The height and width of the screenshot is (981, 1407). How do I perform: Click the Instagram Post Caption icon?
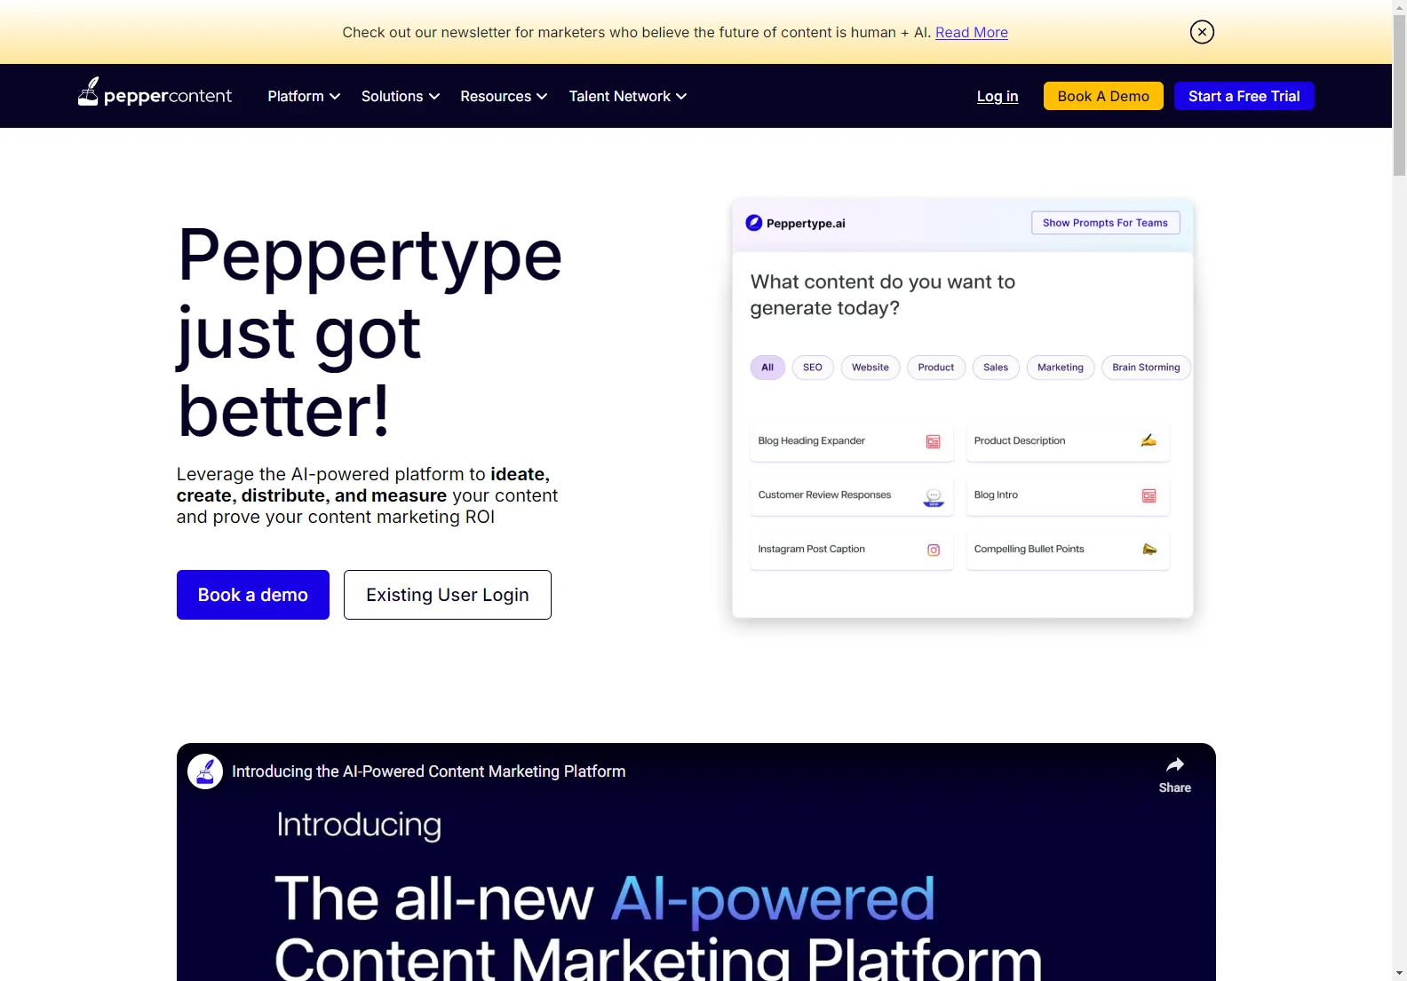click(x=934, y=550)
